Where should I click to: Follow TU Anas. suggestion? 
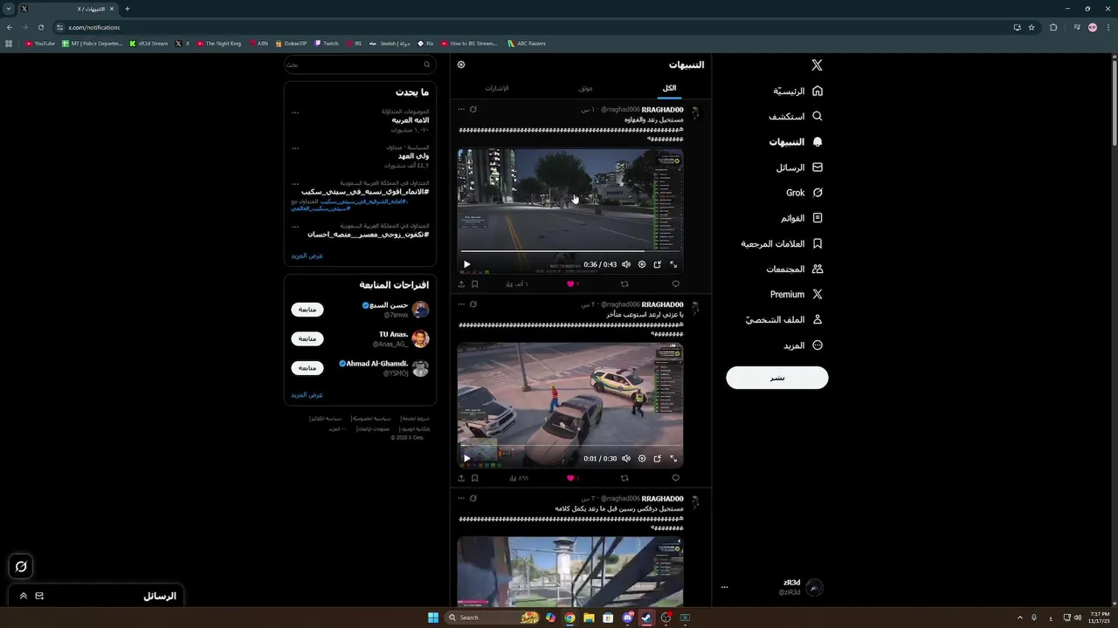pos(307,338)
